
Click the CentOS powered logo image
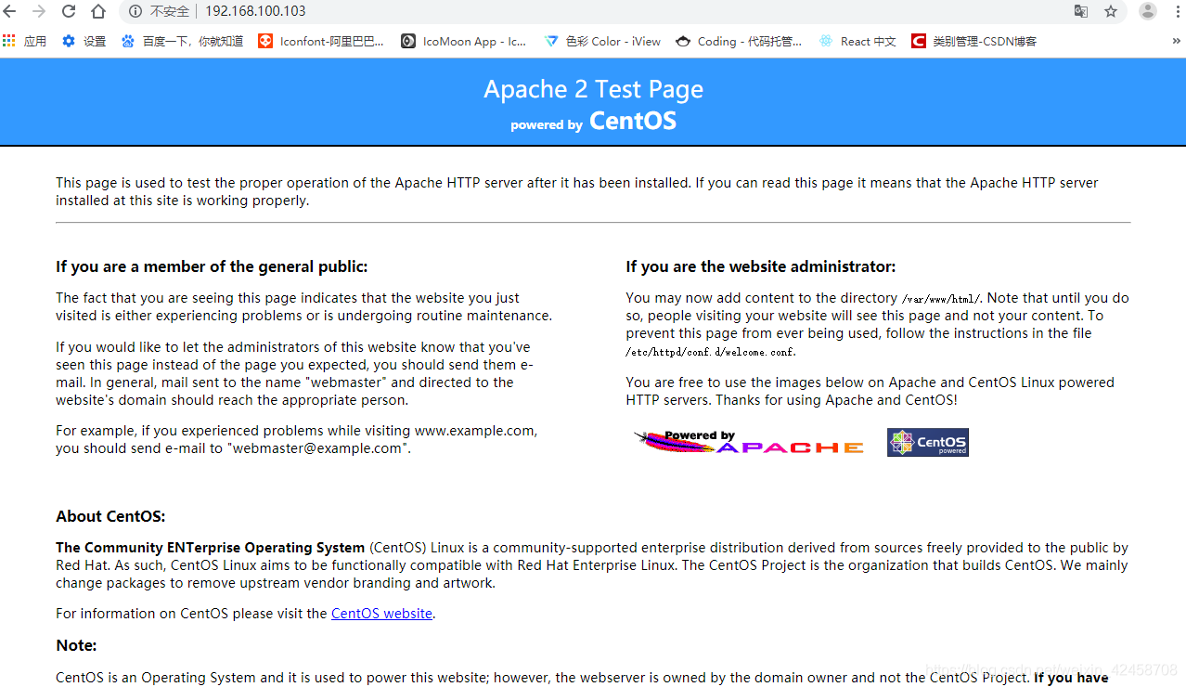(x=928, y=442)
